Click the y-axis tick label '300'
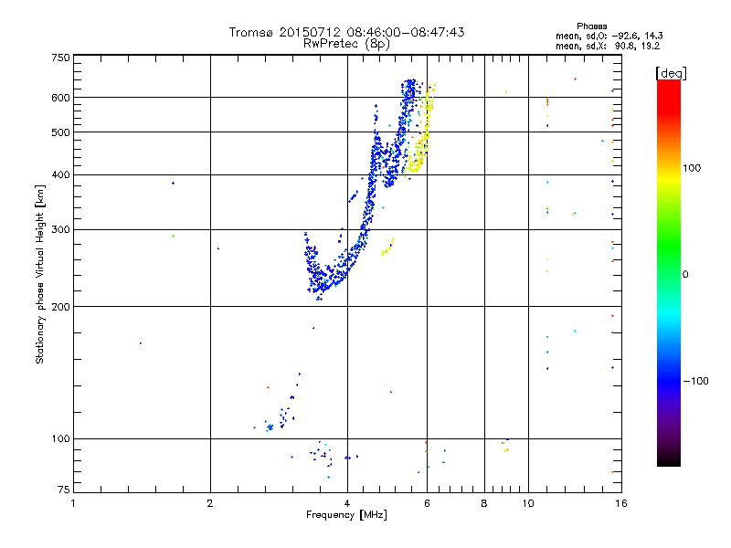The width and height of the screenshot is (731, 548). click(60, 230)
